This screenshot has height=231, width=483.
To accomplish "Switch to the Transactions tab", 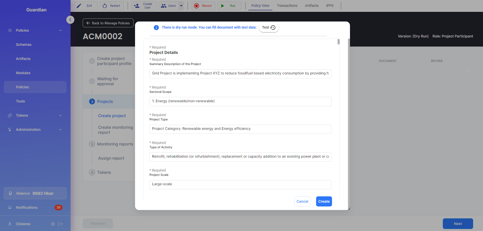I will click(287, 6).
